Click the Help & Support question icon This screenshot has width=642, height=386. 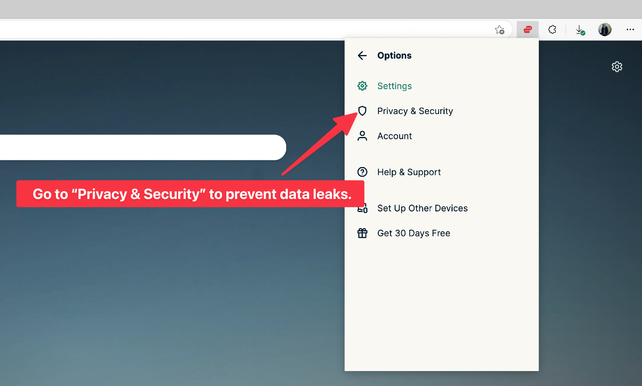click(x=362, y=172)
